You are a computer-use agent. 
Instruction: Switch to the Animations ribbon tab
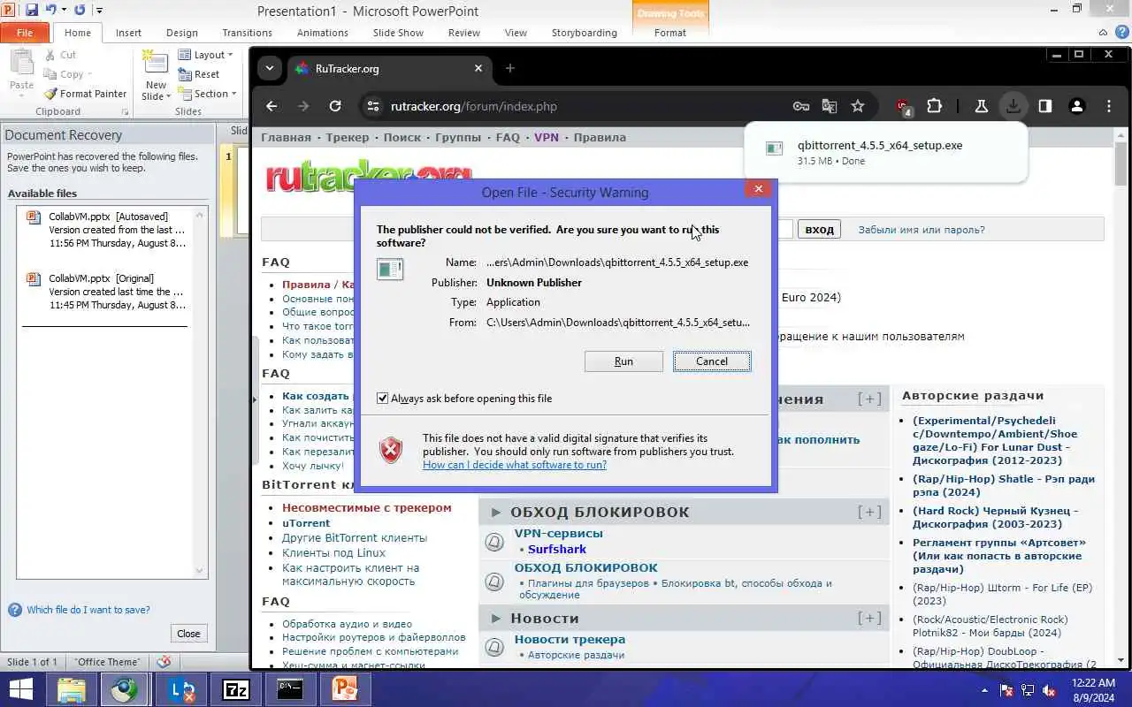pos(323,33)
